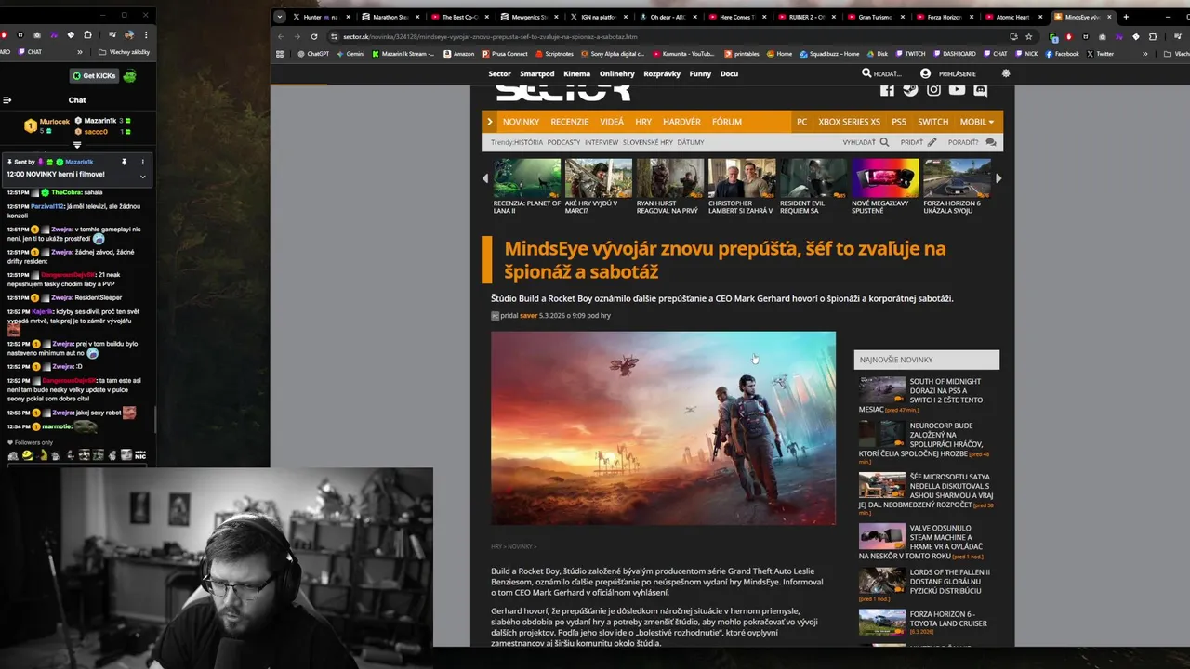Open Všechny záložky bookmarks folder

[124, 52]
